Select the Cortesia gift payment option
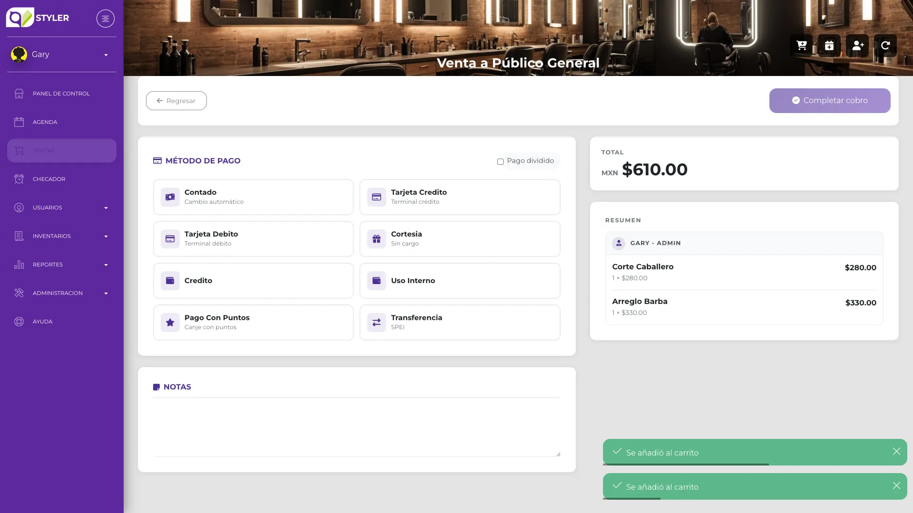The height and width of the screenshot is (513, 913). pyautogui.click(x=460, y=239)
